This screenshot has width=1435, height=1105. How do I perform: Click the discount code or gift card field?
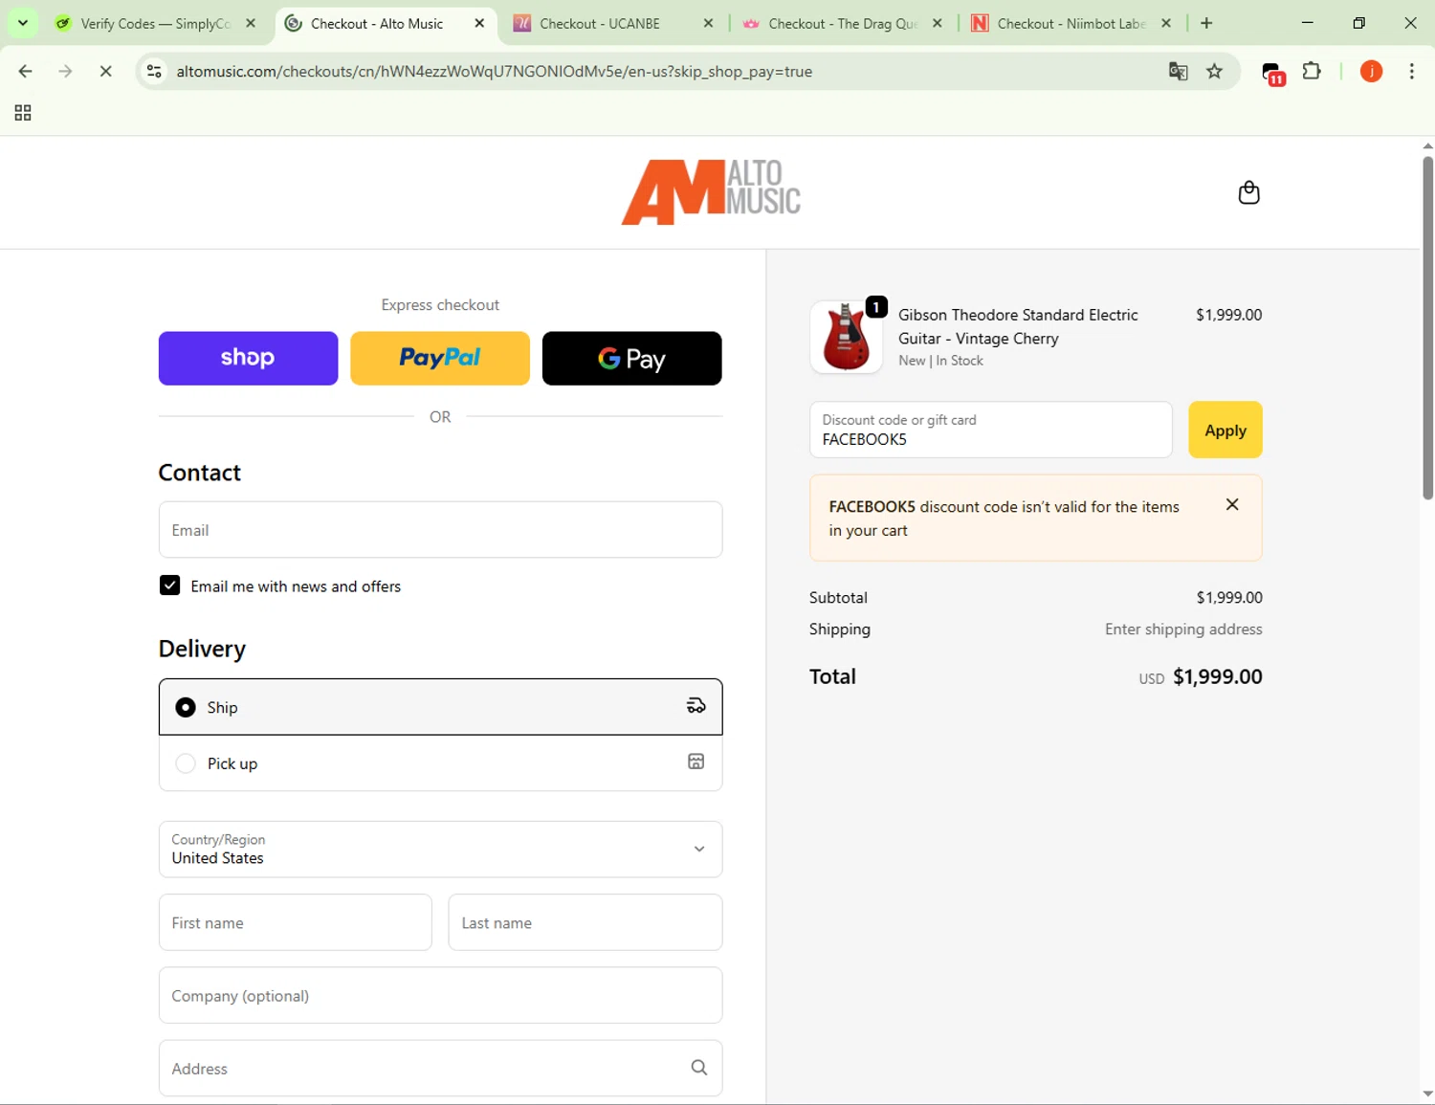(991, 430)
